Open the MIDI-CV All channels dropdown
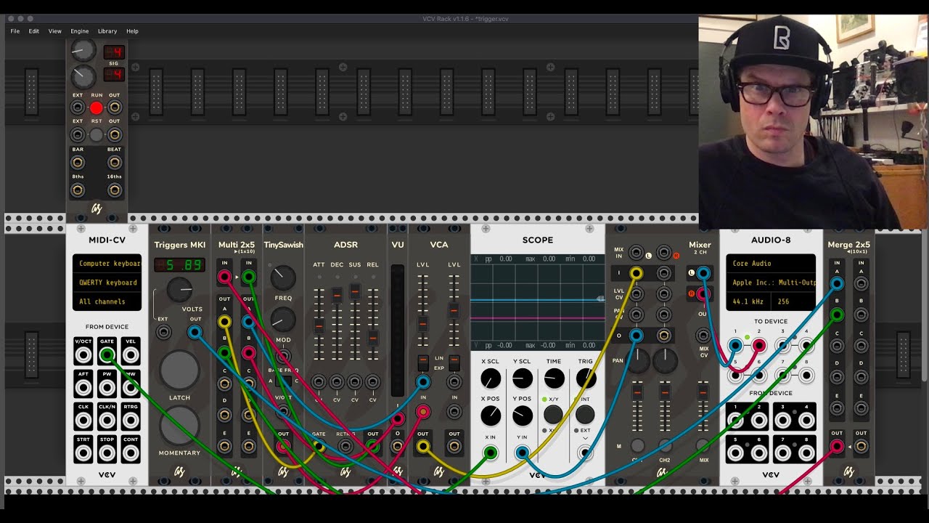The height and width of the screenshot is (523, 929). [107, 301]
